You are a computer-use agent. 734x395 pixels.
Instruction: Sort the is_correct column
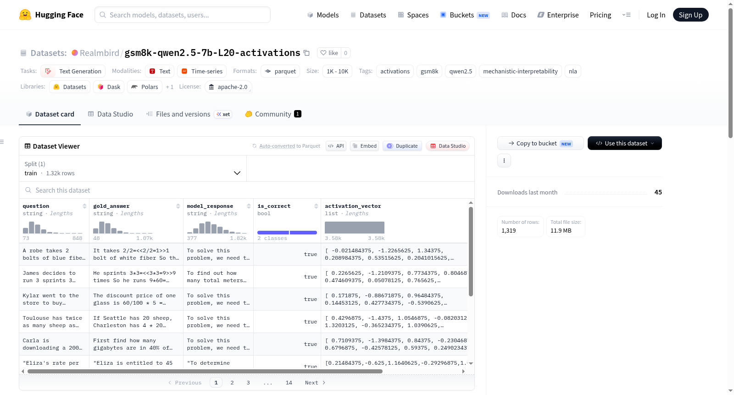316,206
